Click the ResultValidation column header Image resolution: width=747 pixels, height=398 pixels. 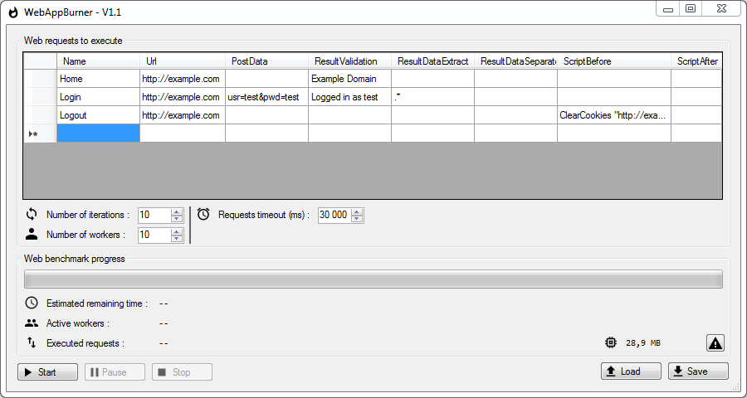(x=349, y=61)
